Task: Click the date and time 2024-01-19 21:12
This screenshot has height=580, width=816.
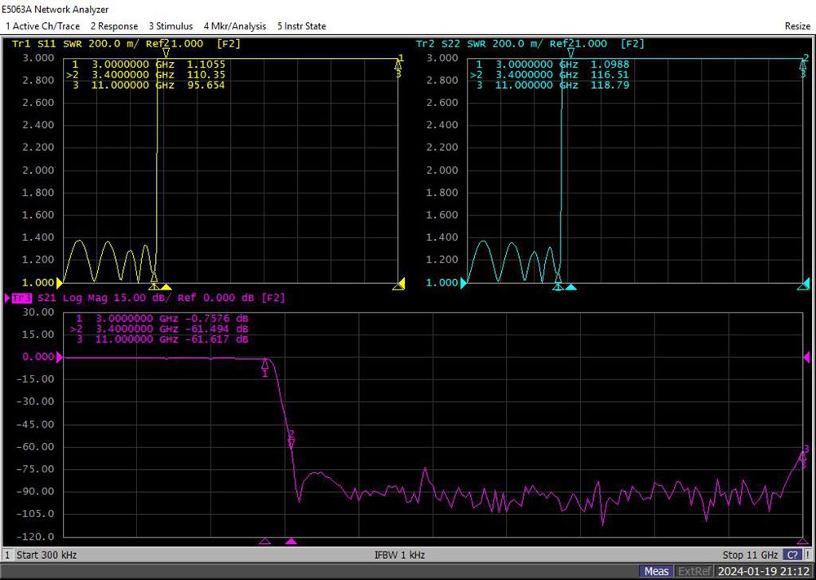Action: tap(764, 571)
